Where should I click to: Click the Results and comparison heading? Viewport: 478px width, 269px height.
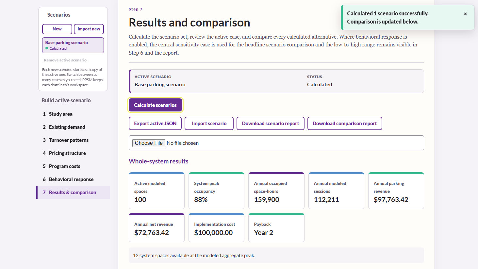pyautogui.click(x=190, y=23)
